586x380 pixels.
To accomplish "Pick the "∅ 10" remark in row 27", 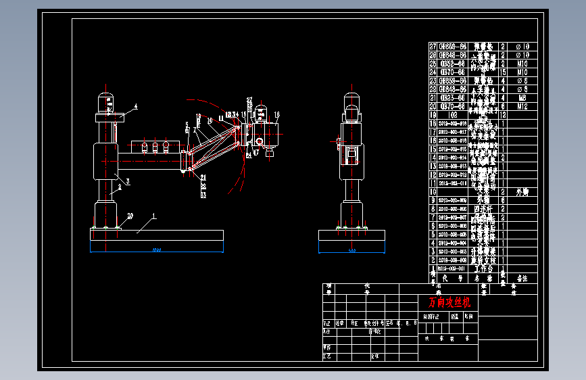I will pyautogui.click(x=523, y=47).
